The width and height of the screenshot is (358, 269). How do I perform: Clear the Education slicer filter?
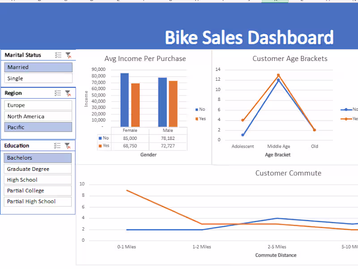pyautogui.click(x=68, y=145)
